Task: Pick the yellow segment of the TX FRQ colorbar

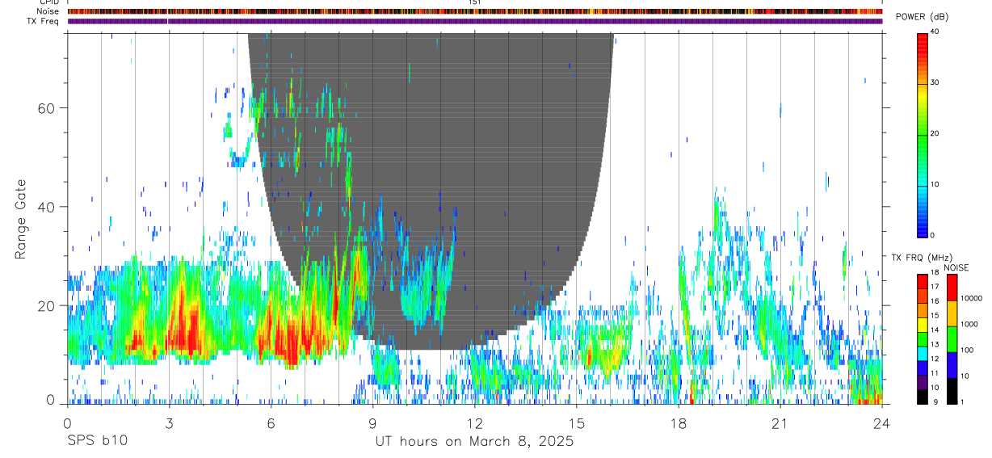Action: 922,325
